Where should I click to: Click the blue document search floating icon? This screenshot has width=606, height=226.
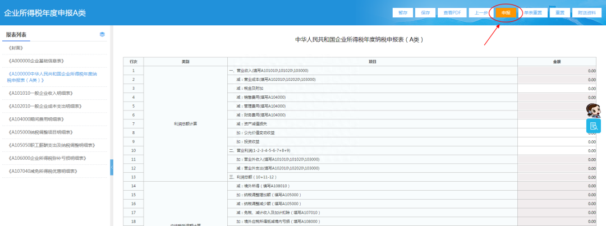tap(594, 126)
